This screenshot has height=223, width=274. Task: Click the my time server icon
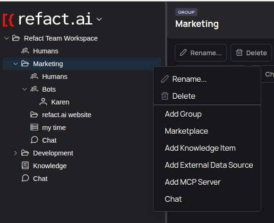click(34, 127)
